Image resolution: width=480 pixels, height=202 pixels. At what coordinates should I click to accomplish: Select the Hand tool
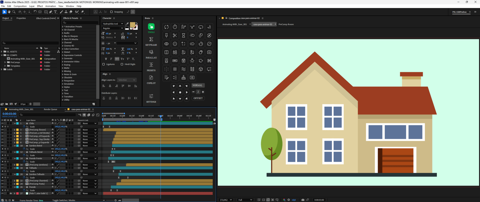(x=9, y=12)
